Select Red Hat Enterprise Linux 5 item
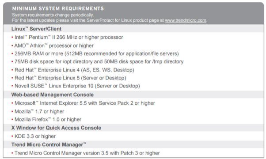Viewport: 266px width, 159px height. click(x=70, y=78)
